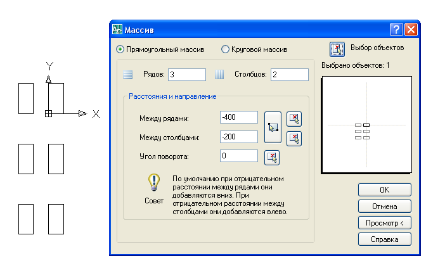The width and height of the screenshot is (426, 261).
Task: Close the Массив dialog
Action: pos(411,29)
